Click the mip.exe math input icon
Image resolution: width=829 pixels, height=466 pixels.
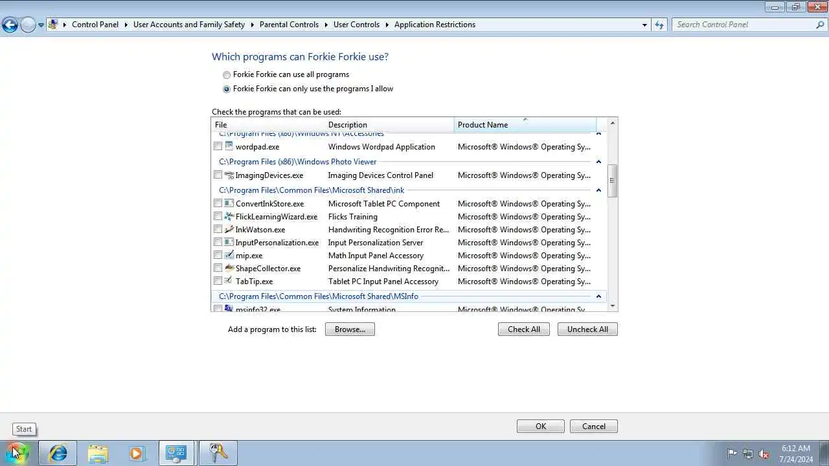(x=229, y=255)
